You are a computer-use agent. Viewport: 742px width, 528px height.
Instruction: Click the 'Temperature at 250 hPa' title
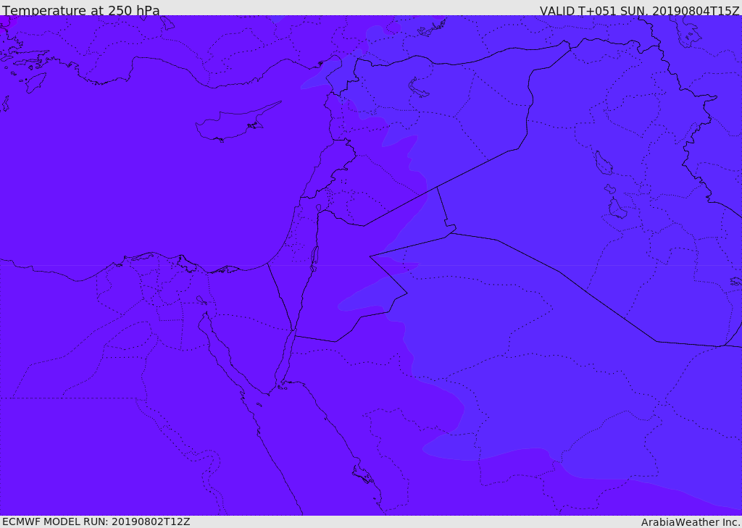pyautogui.click(x=81, y=10)
